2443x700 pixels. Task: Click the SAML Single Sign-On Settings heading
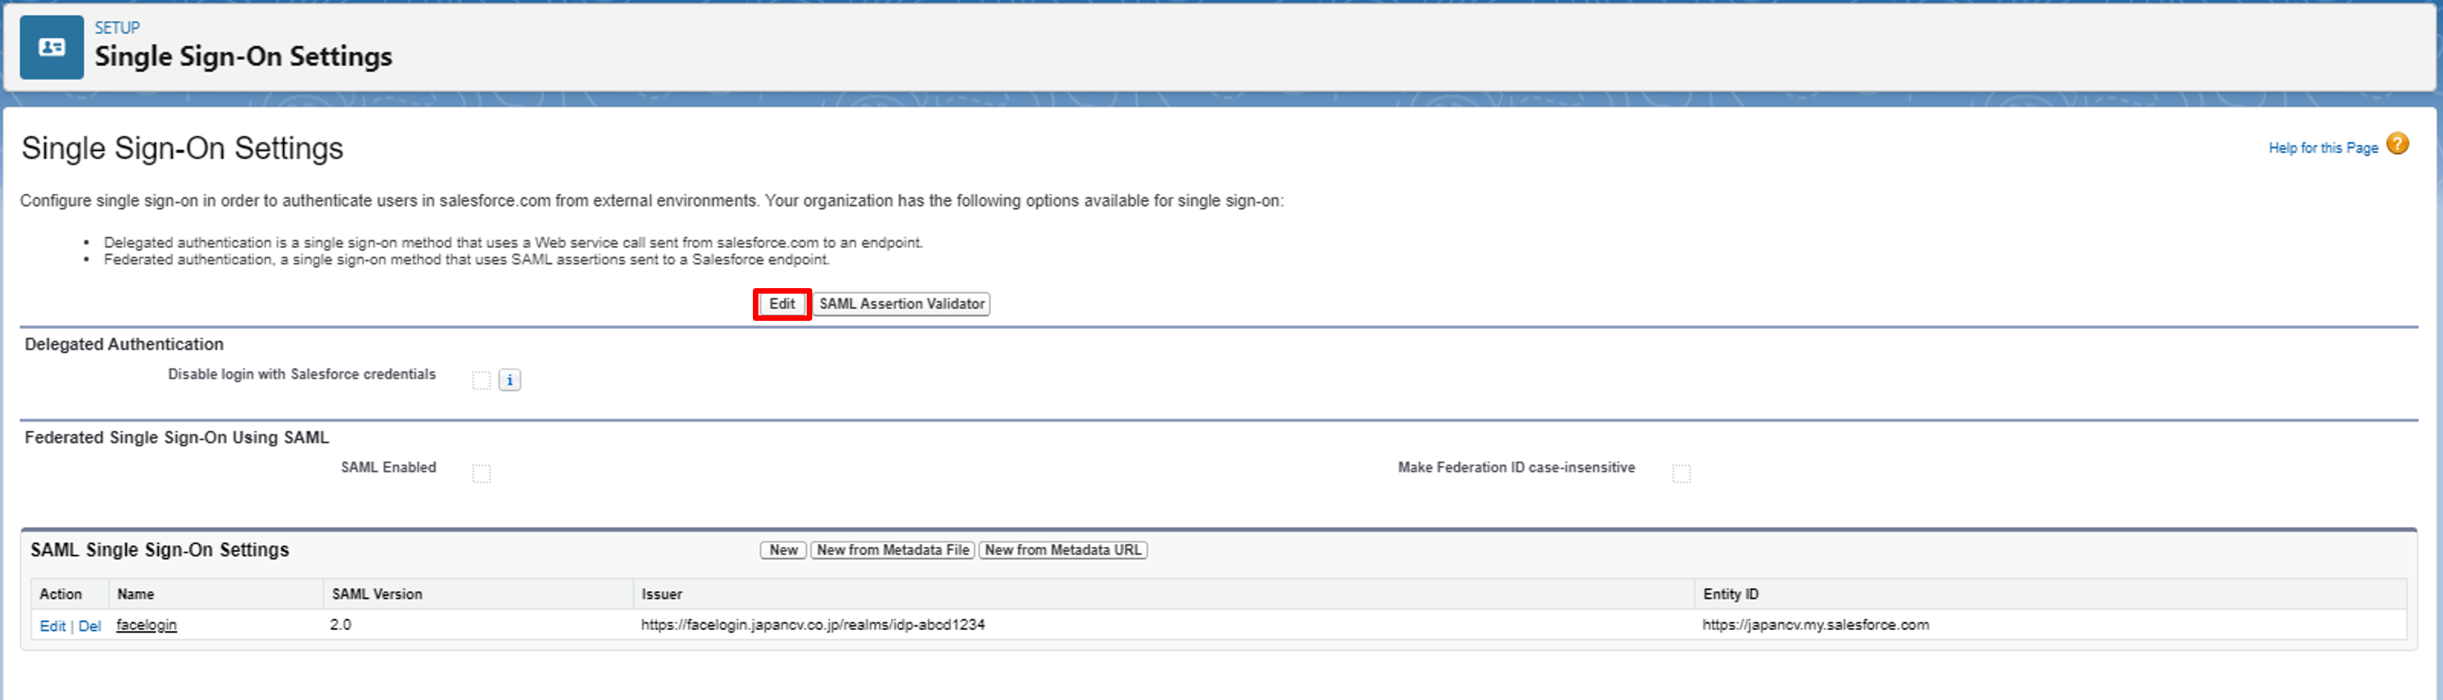159,550
